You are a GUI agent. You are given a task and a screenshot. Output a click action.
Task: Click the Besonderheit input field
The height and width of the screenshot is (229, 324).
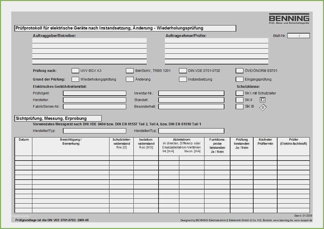point(191,107)
